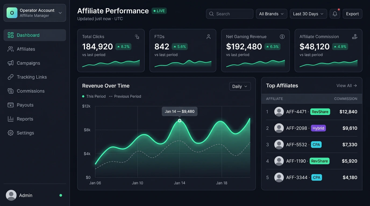Image resolution: width=370 pixels, height=206 pixels.
Task: Open the All Brands dropdown
Action: [271, 14]
